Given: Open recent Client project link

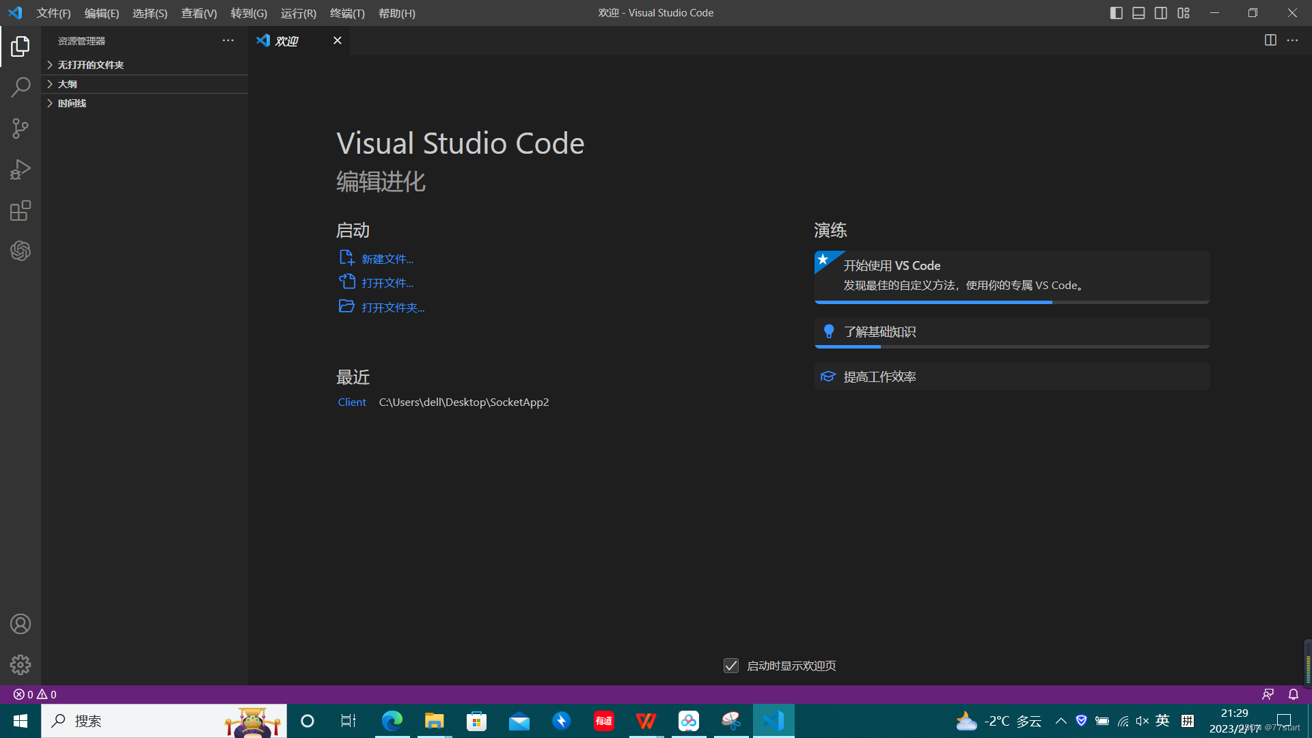Looking at the screenshot, I should [352, 402].
